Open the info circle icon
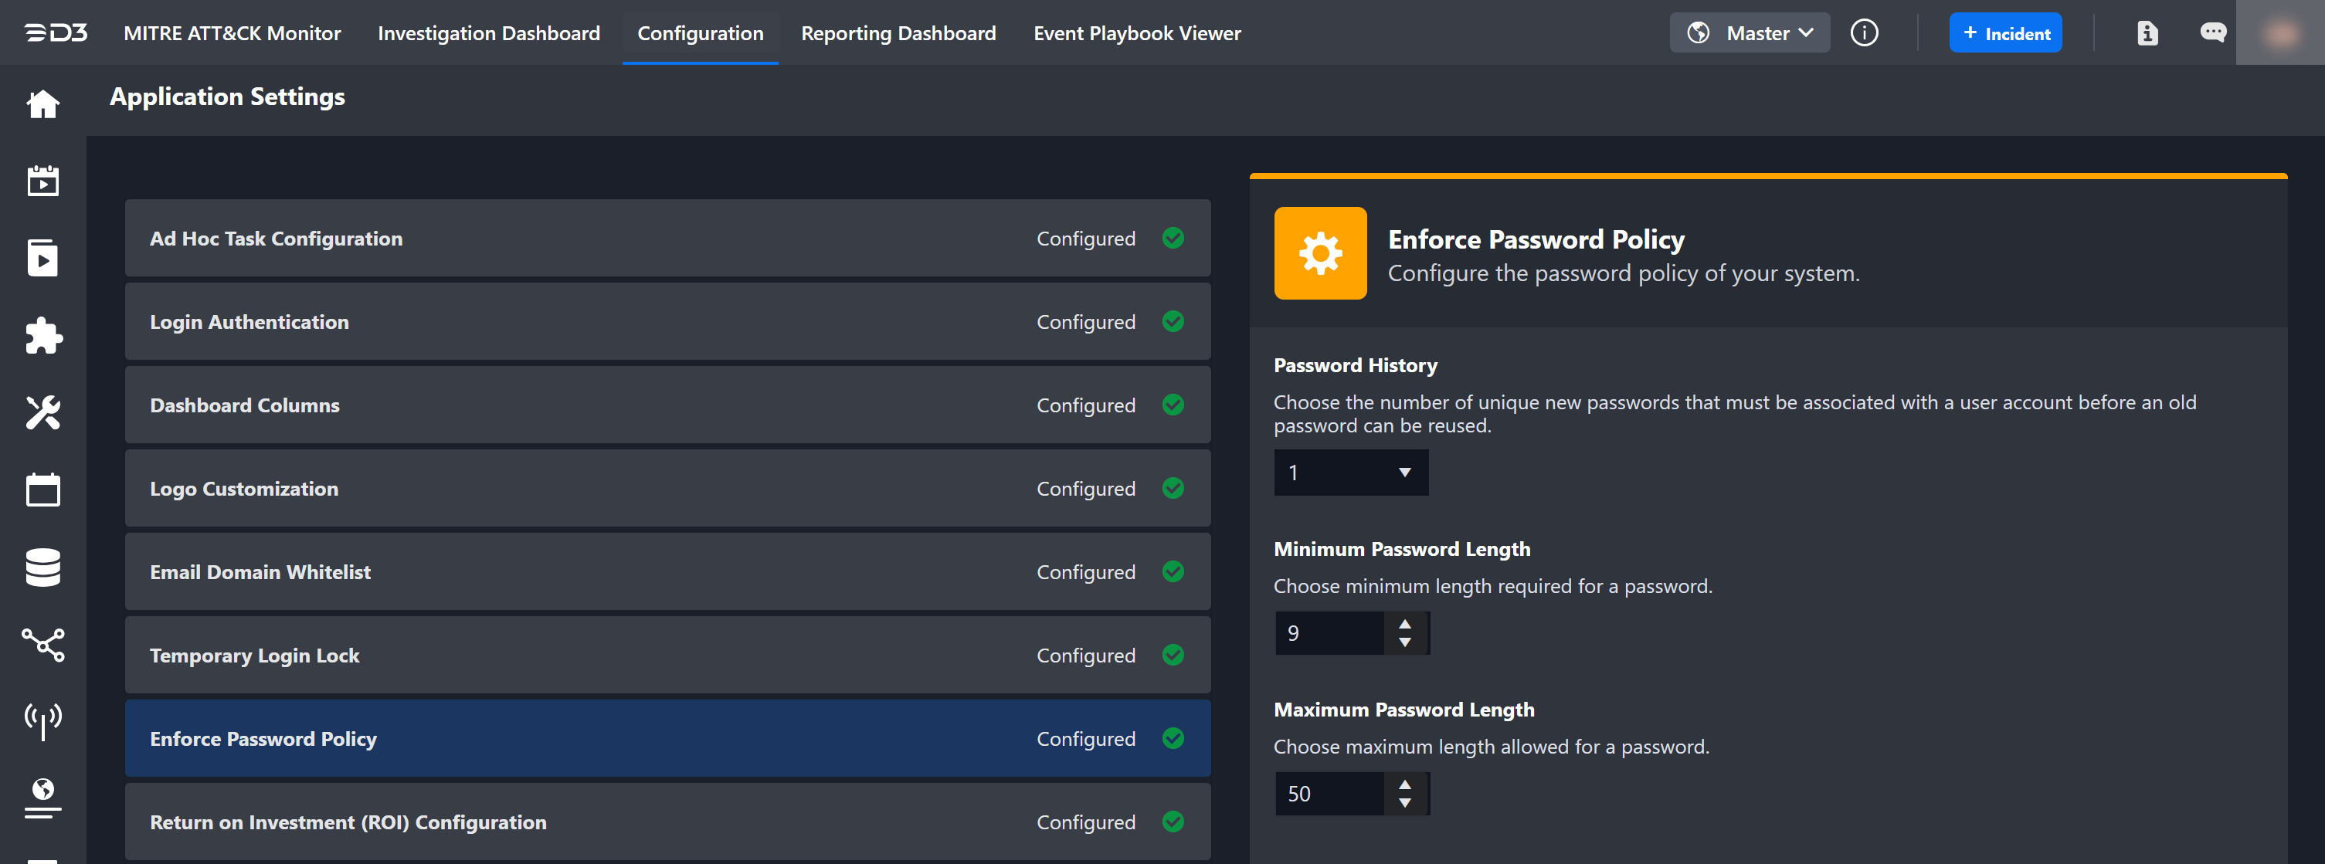Image resolution: width=2325 pixels, height=864 pixels. point(1864,33)
